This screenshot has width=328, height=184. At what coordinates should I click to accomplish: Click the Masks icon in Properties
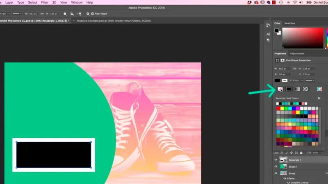(282, 60)
